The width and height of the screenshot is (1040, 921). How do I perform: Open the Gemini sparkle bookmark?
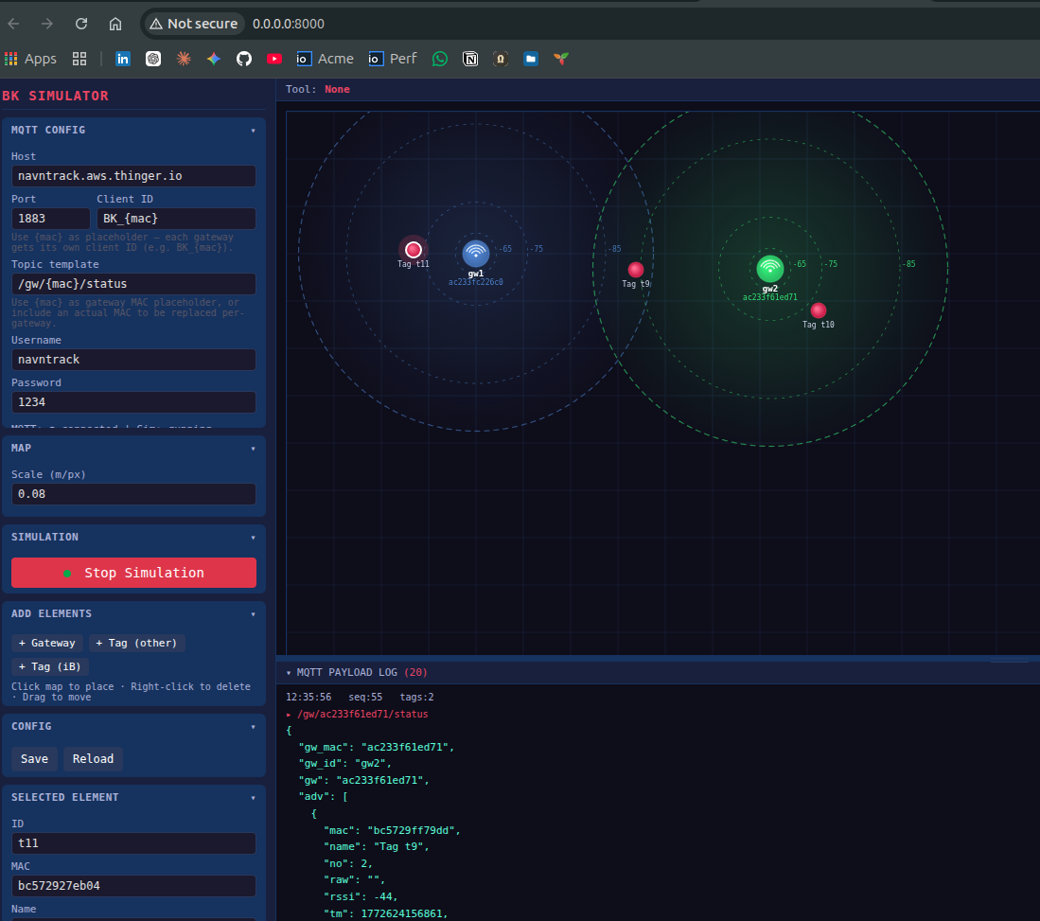point(214,59)
